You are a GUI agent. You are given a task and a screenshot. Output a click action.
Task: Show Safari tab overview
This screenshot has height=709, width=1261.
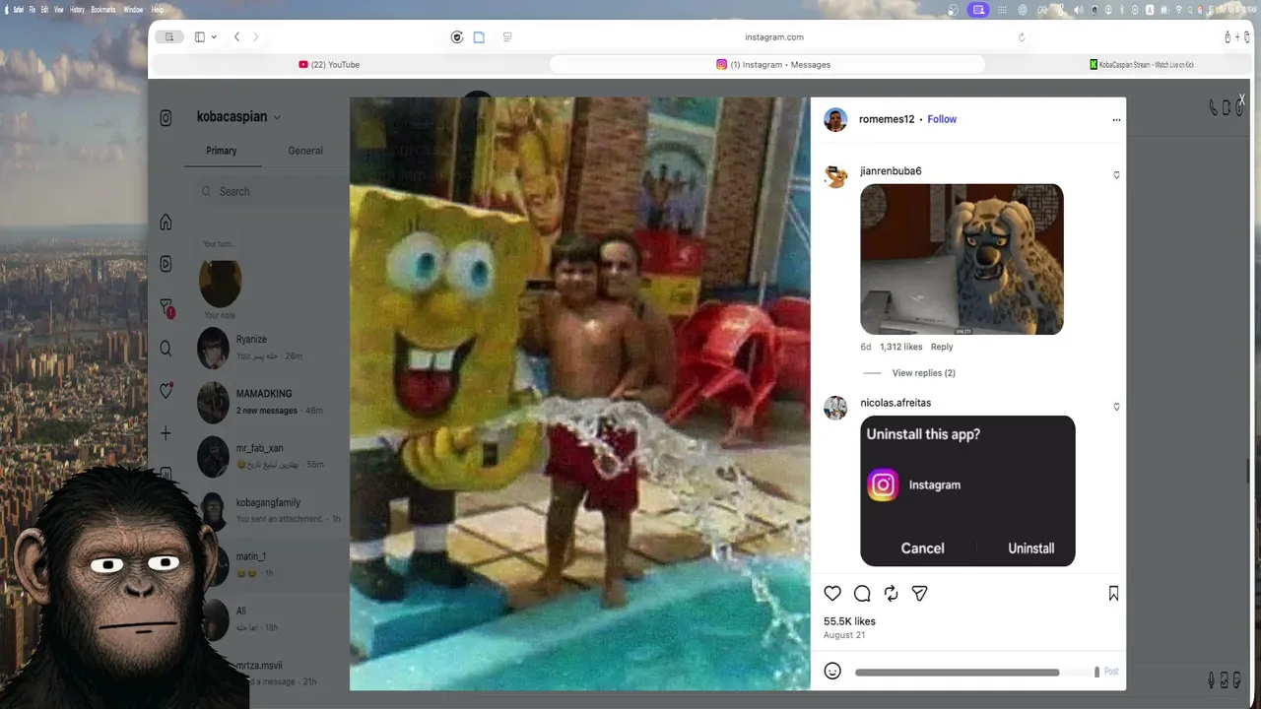pyautogui.click(x=1245, y=37)
